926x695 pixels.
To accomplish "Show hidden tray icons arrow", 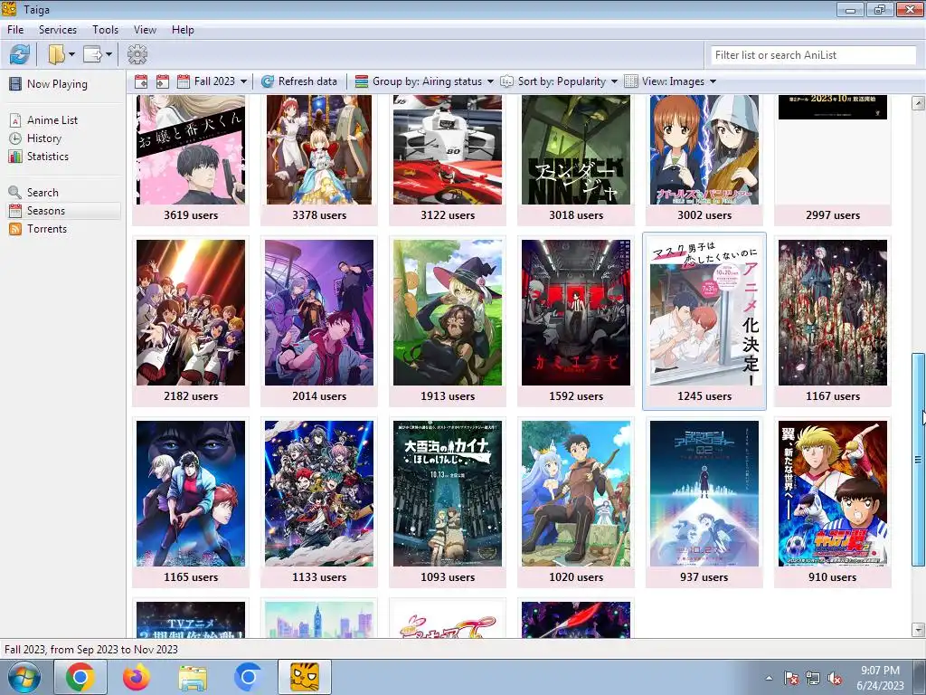I will (x=769, y=679).
